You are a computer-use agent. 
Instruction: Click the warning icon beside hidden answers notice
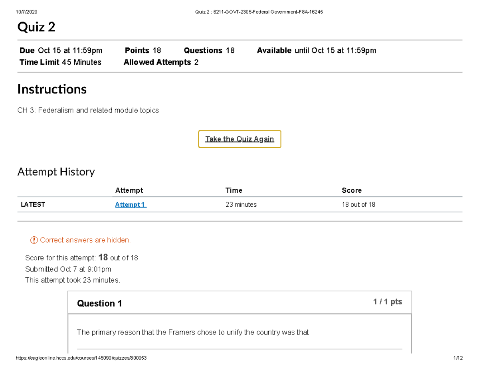click(34, 240)
